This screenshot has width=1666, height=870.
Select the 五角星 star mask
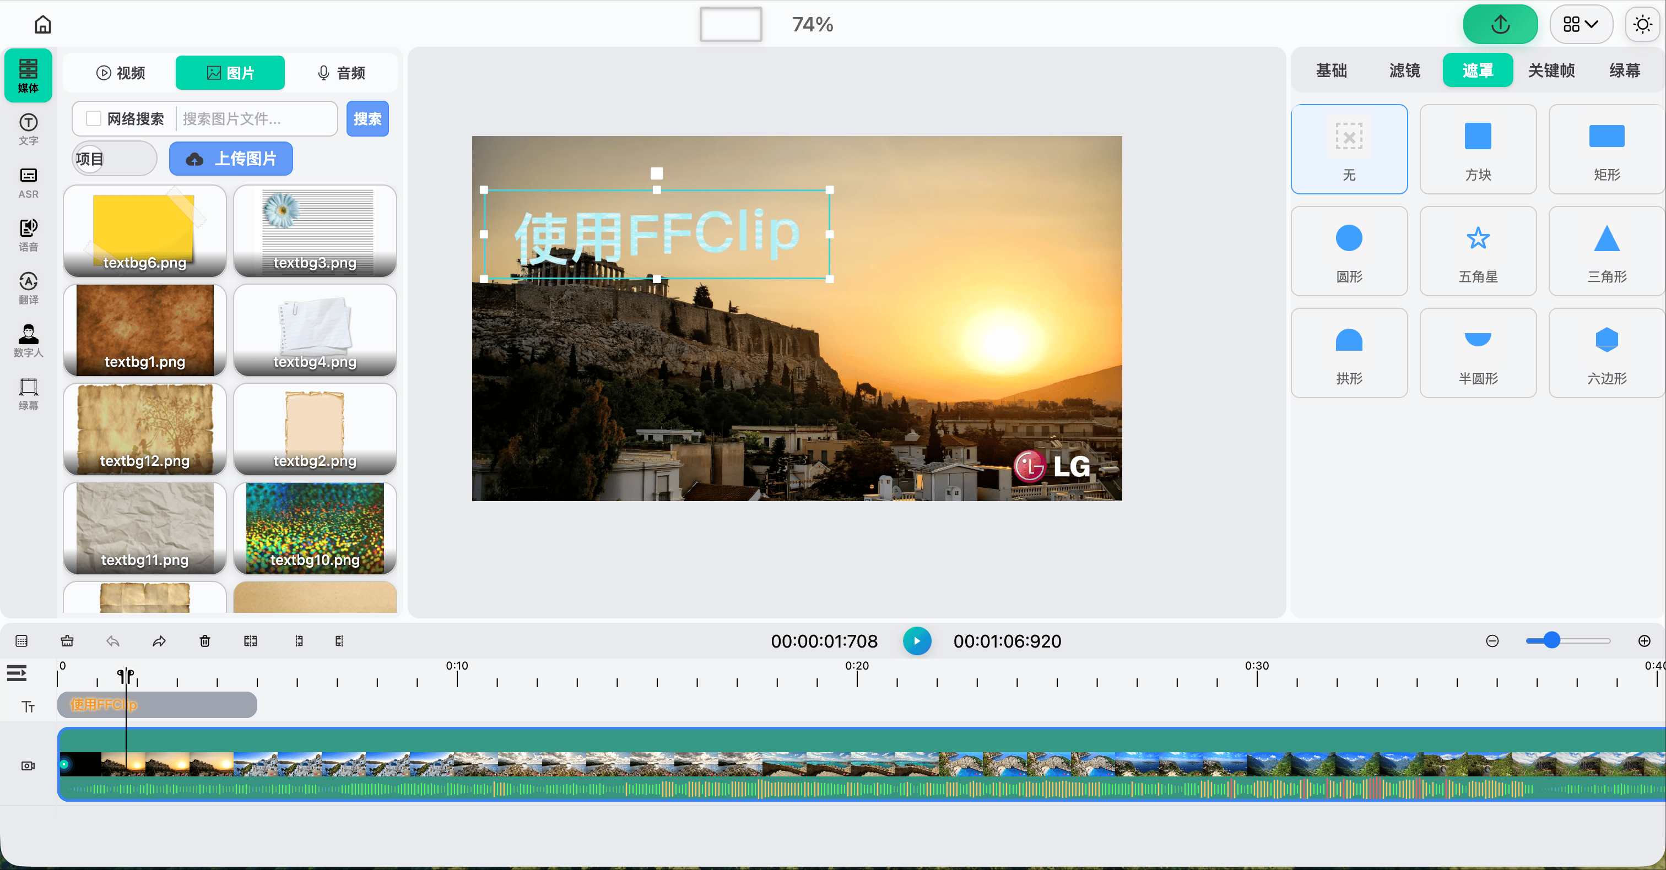pos(1477,252)
